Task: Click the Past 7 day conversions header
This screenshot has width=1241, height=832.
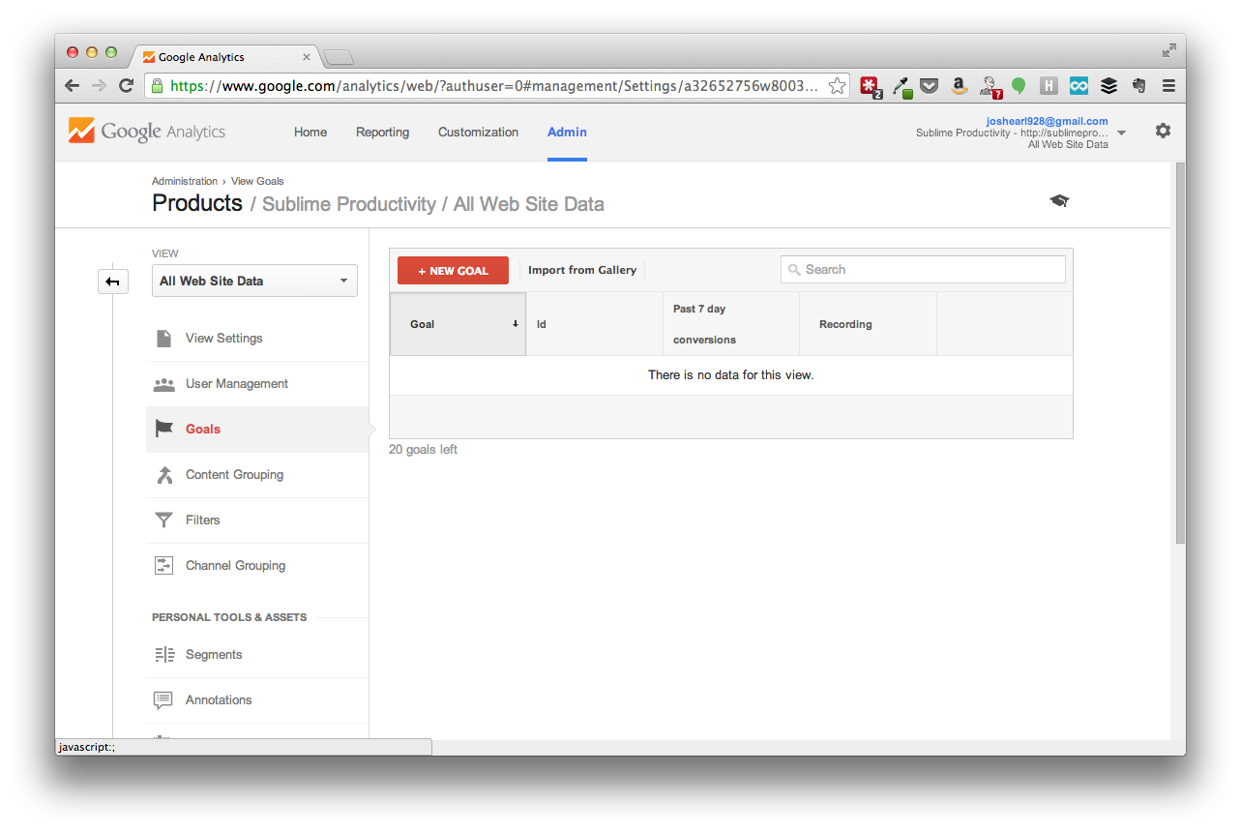Action: point(731,324)
